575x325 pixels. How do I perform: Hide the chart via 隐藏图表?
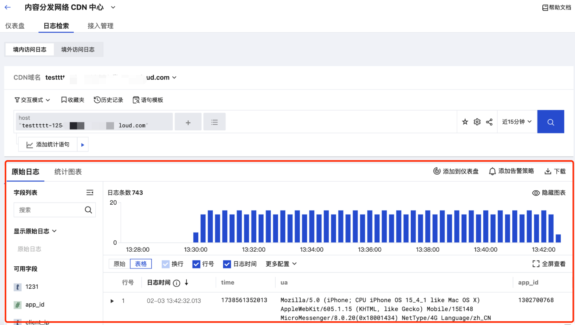(549, 193)
